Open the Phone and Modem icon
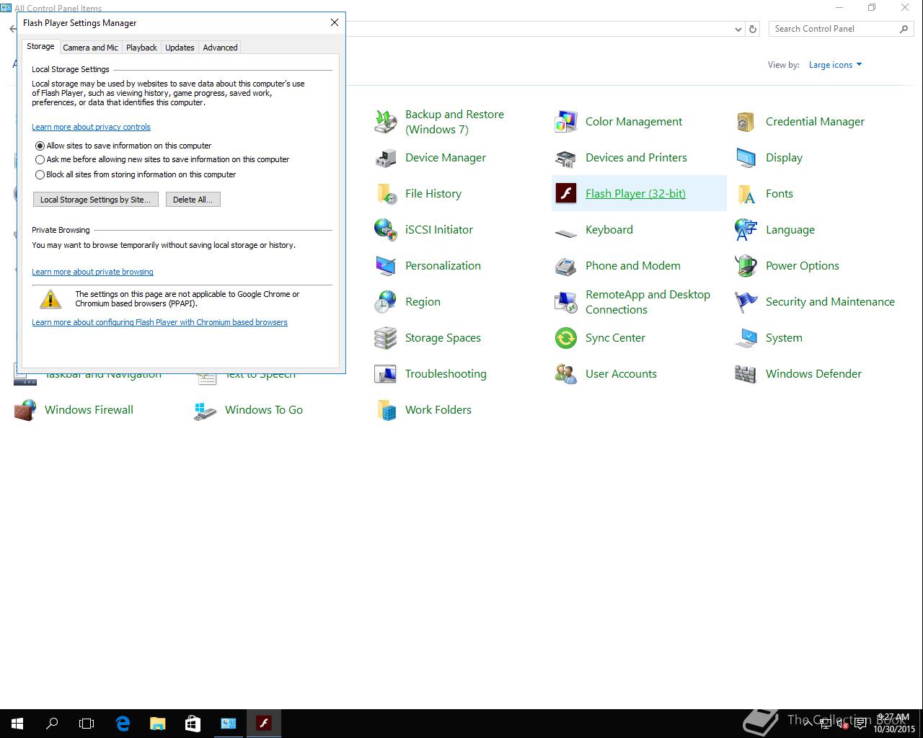The height and width of the screenshot is (738, 923). 566,266
